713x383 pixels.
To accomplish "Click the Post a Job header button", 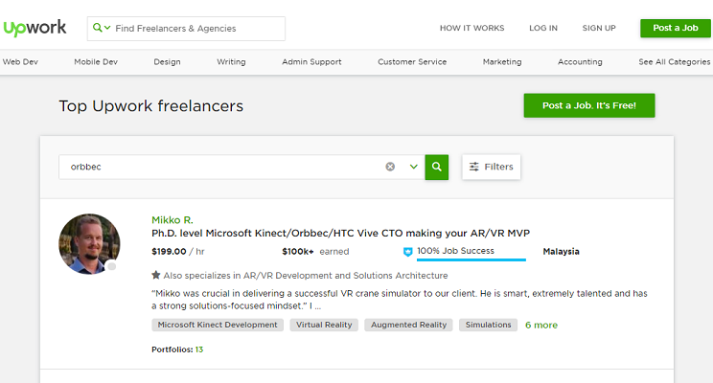I will coord(676,28).
